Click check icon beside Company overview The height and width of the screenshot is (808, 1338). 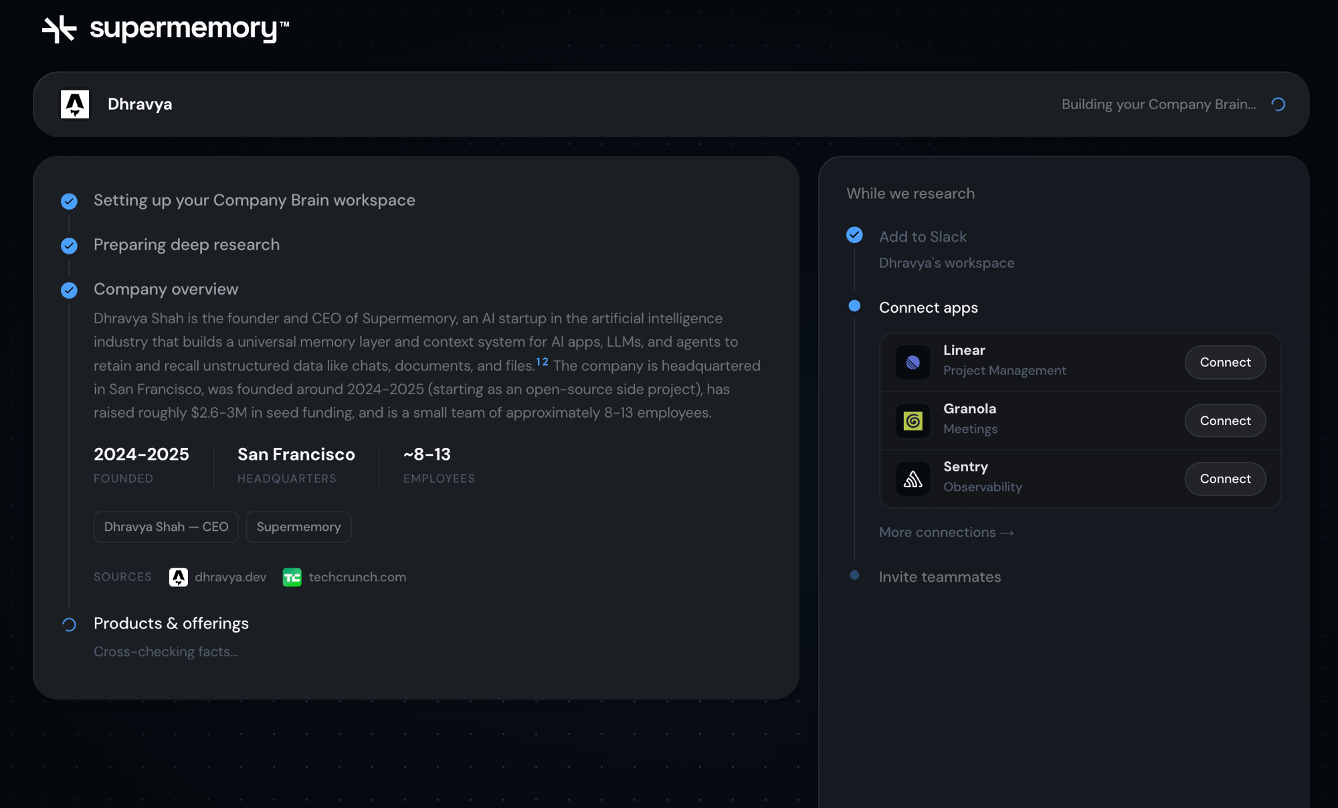[69, 290]
